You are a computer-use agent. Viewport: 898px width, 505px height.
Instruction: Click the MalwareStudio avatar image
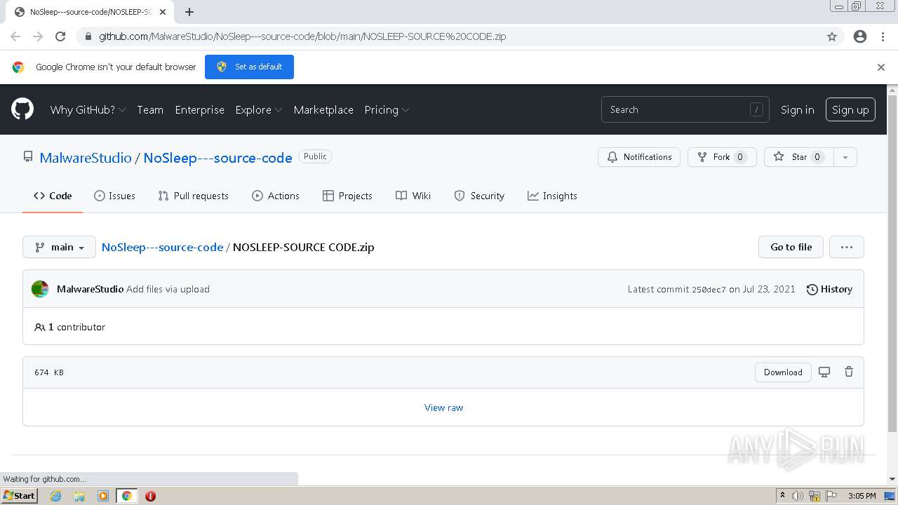point(40,289)
